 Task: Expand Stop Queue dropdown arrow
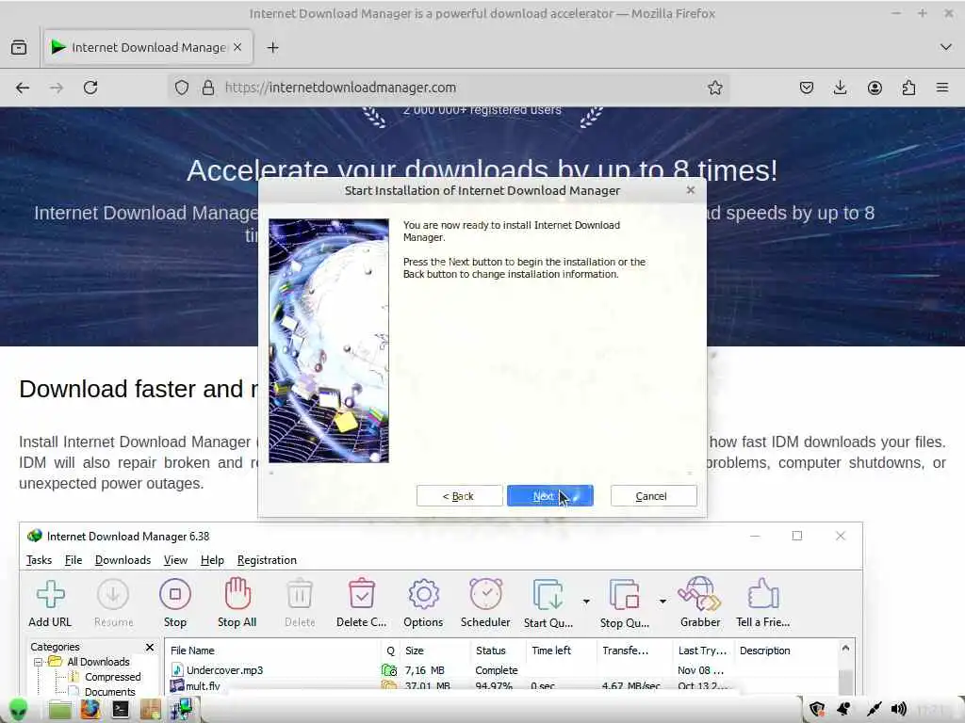pos(662,602)
